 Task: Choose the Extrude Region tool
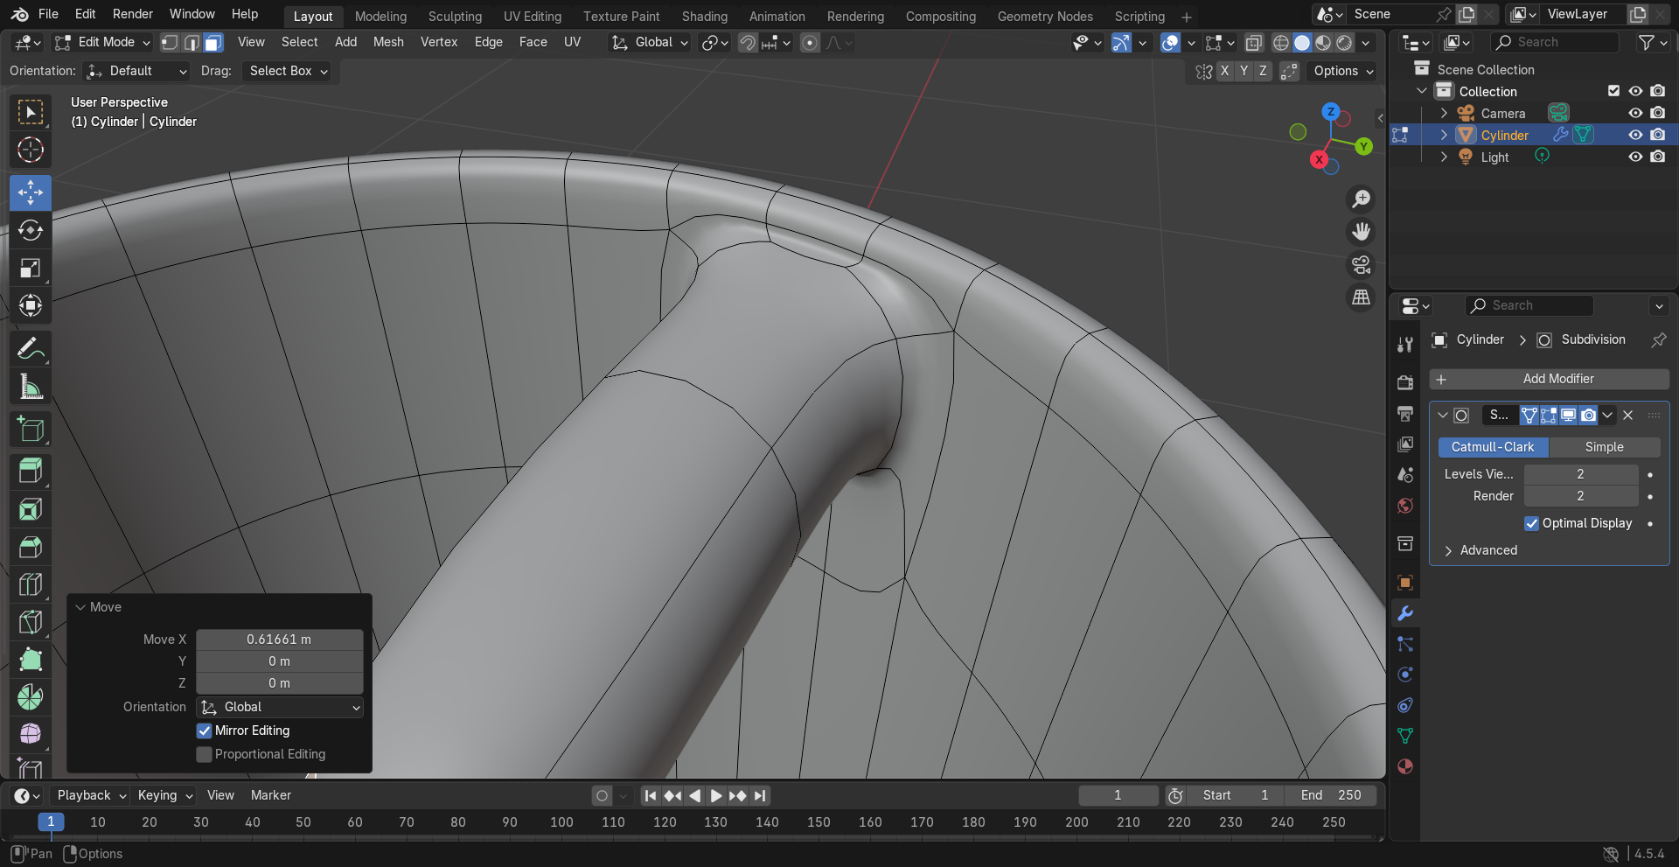[x=31, y=472]
